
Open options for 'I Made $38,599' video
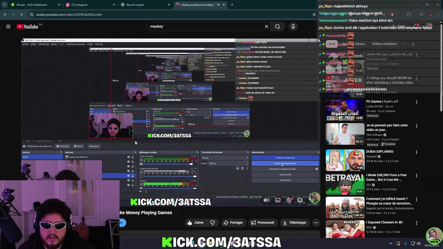click(x=417, y=176)
